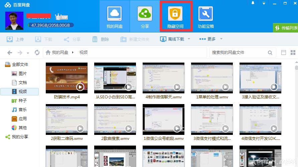
Task: Select the 4制作微信聊天.wmv thumbnail
Action: click(x=164, y=78)
